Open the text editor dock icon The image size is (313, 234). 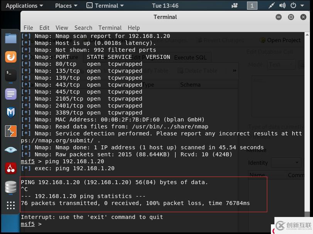point(10,94)
